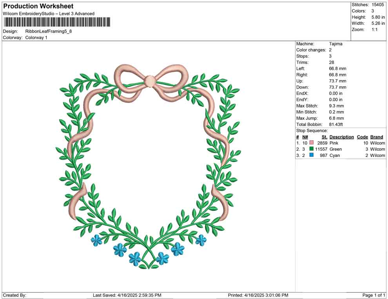Click the 'Cyan' description in row 3
The image size is (388, 299).
coord(335,155)
